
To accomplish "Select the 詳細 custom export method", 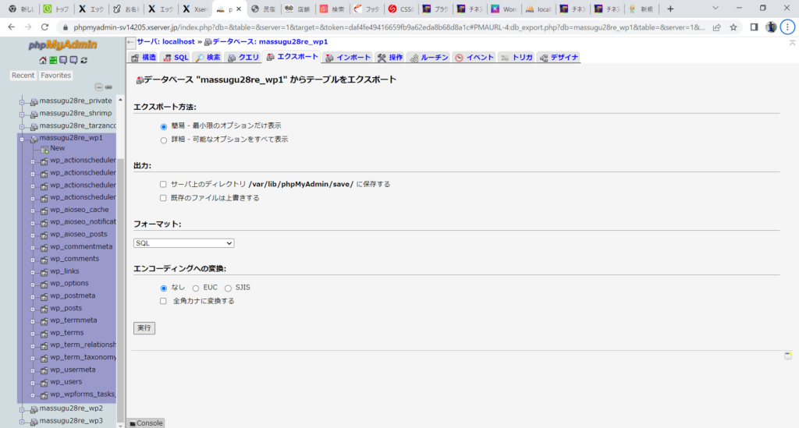I will (x=164, y=140).
